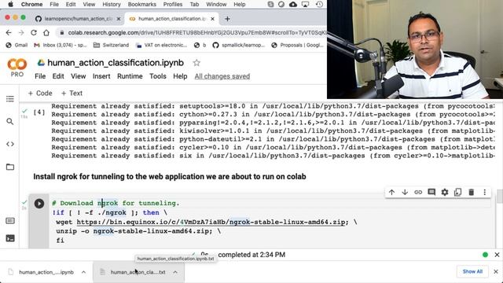Reload the Colab page

point(33,33)
